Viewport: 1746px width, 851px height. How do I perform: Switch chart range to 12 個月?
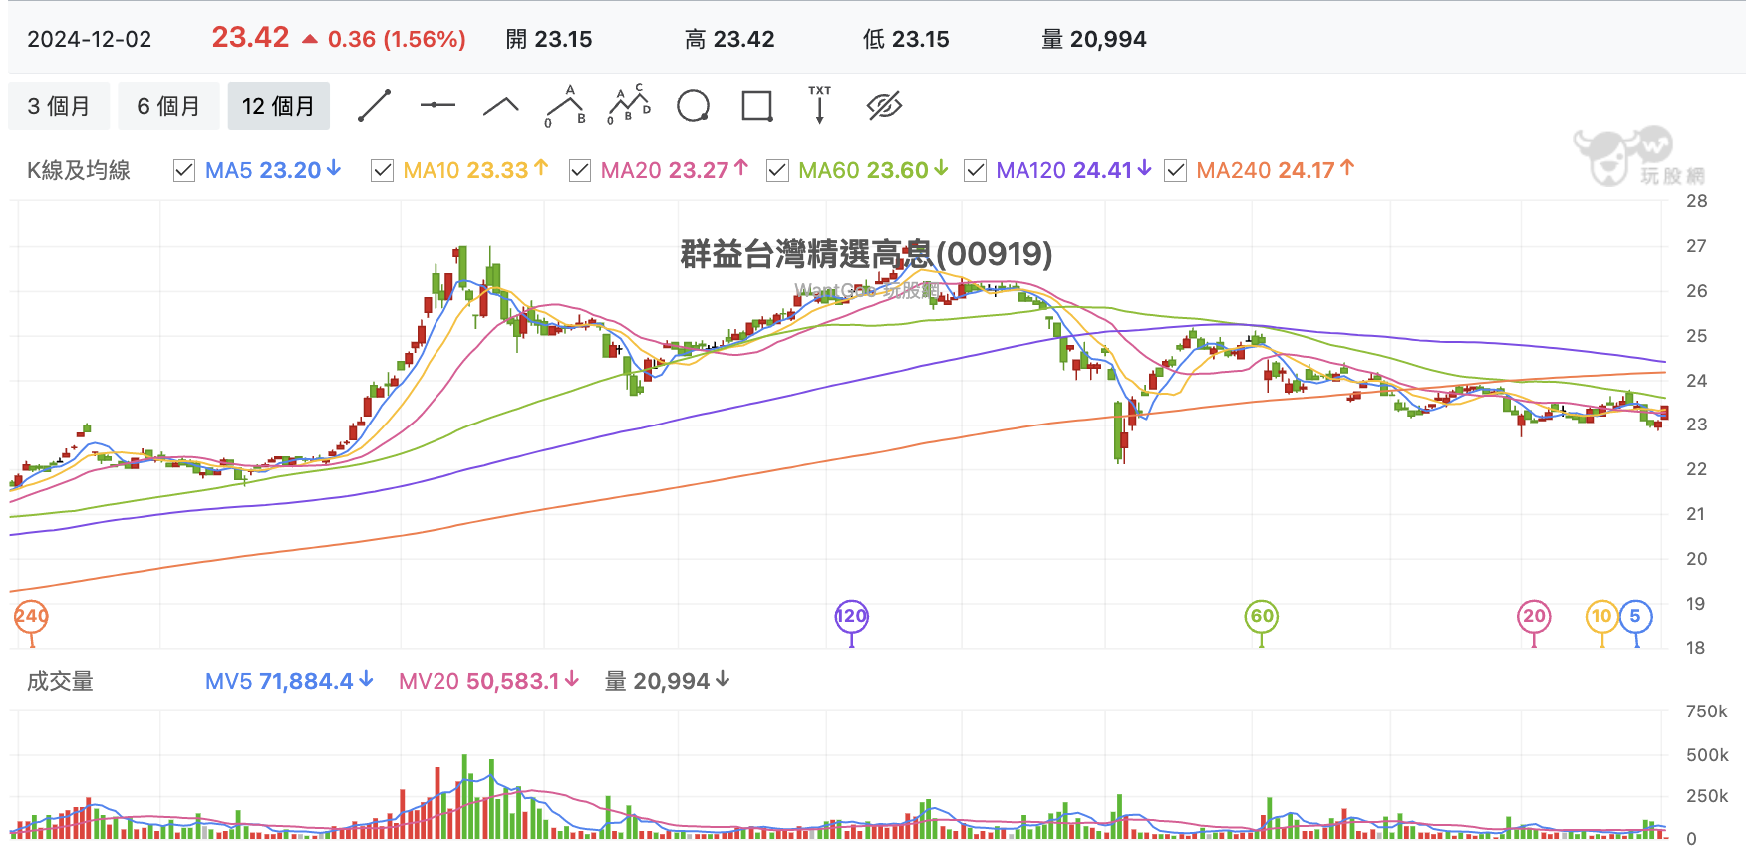tap(279, 106)
